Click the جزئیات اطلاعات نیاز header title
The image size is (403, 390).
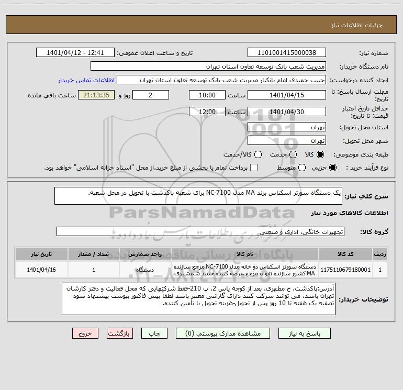click(x=357, y=25)
